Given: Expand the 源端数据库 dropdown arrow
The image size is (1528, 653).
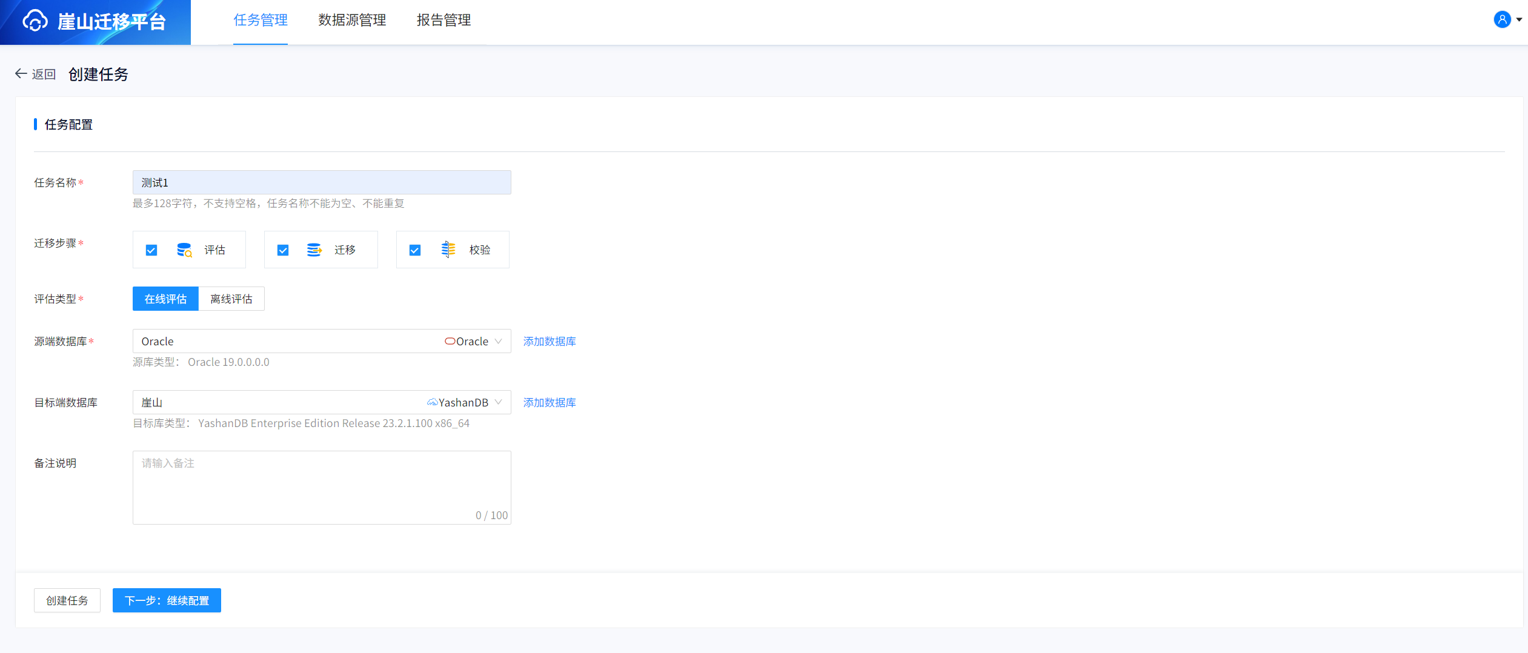Looking at the screenshot, I should (x=498, y=342).
